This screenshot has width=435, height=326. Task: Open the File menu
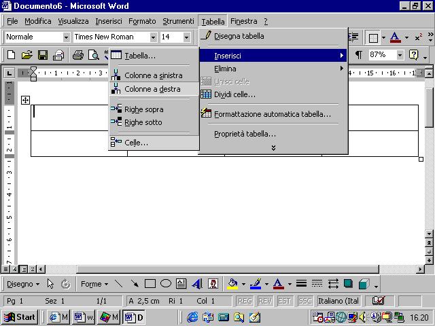(12, 21)
